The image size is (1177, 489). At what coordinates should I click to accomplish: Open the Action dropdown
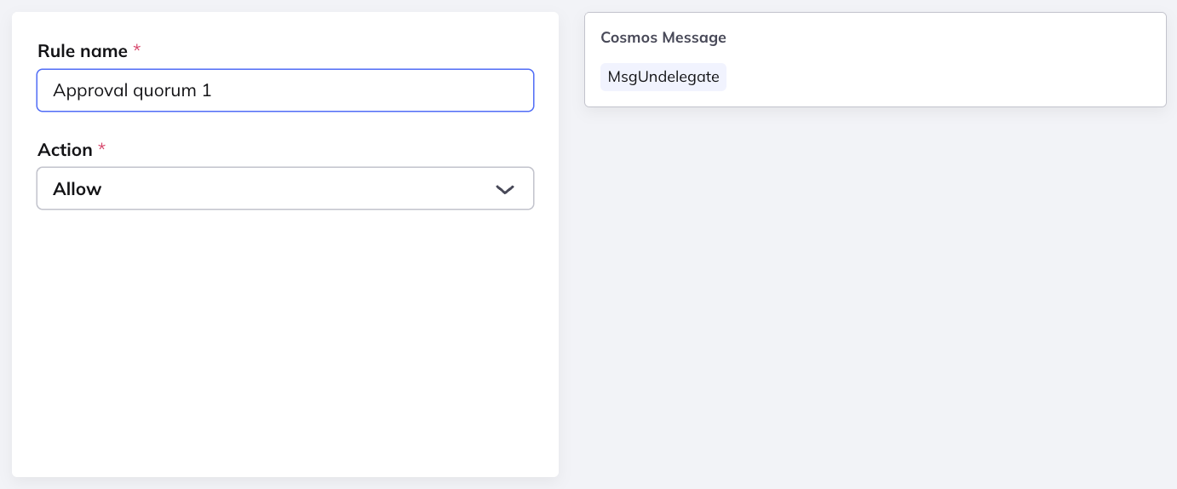tap(284, 188)
